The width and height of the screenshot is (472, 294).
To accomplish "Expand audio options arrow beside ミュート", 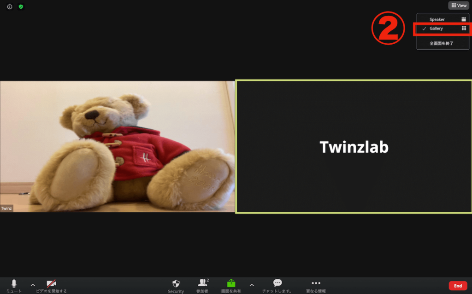I will click(x=33, y=285).
